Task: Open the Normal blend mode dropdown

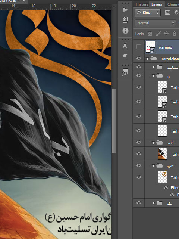Action: point(155,23)
